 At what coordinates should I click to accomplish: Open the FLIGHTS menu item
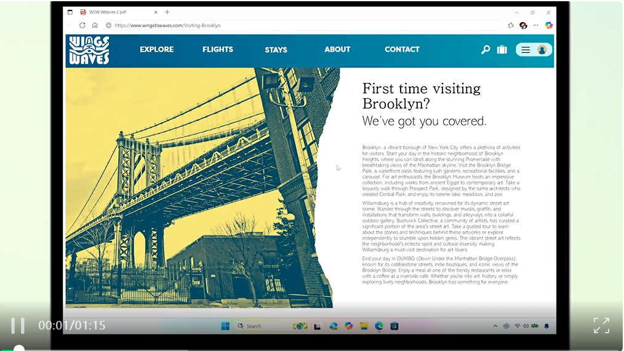point(218,49)
